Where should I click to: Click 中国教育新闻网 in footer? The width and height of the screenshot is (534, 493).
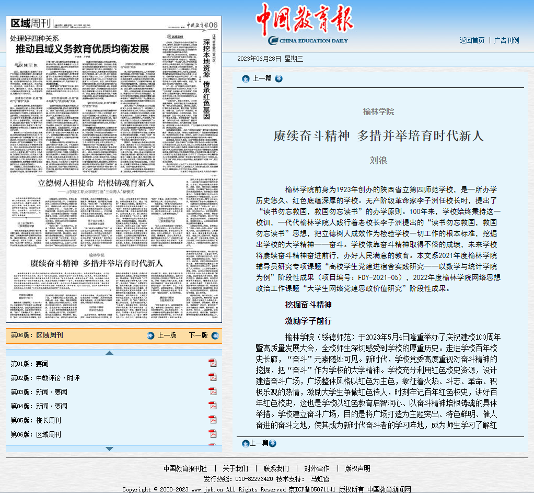point(389,489)
